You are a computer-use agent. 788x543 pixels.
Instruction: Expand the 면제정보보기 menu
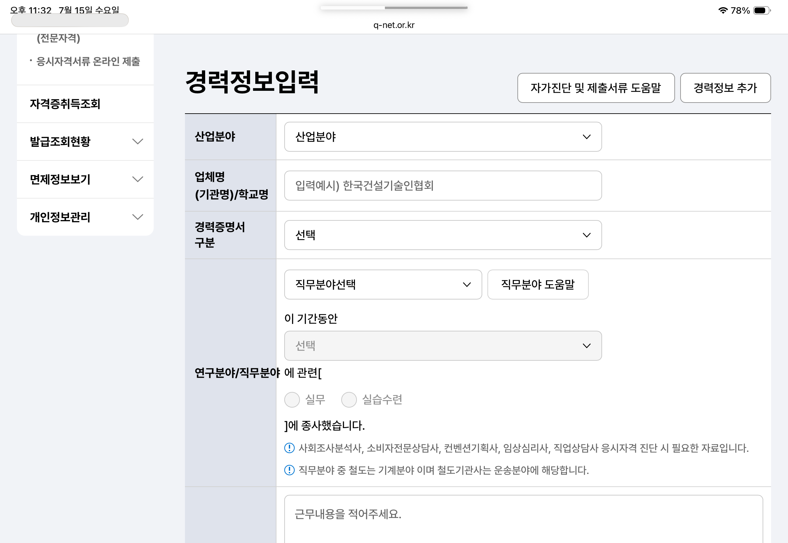coord(85,179)
